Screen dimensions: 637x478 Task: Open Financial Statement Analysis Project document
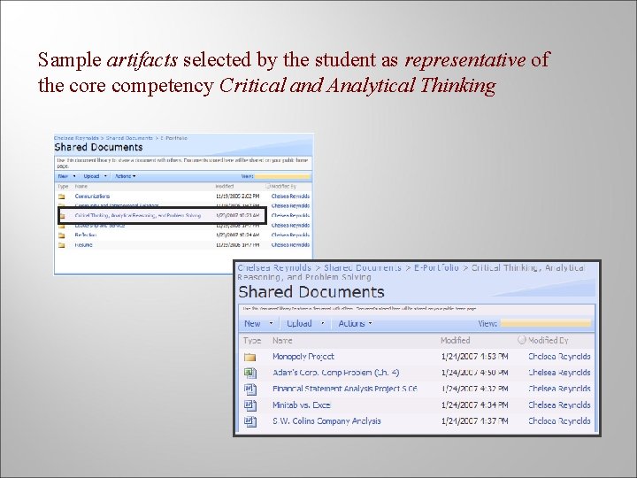point(344,389)
